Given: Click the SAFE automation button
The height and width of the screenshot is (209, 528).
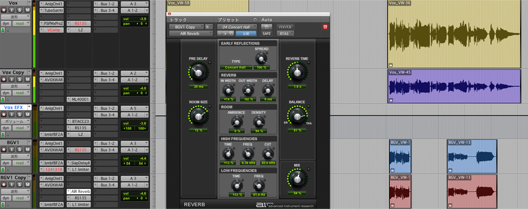Looking at the screenshot, I should point(266,34).
